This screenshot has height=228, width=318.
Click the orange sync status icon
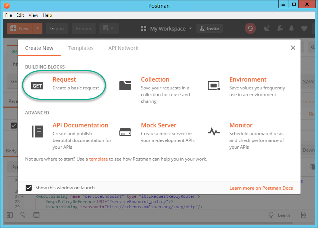(250, 28)
